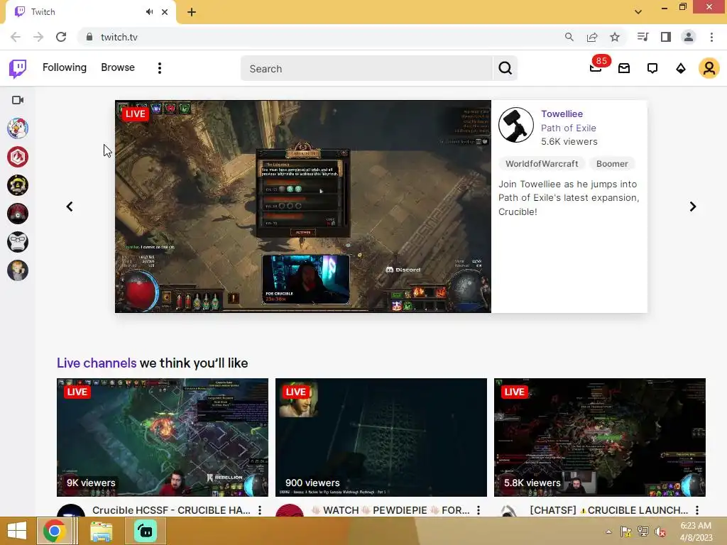
Task: Click Towelliee's hammer profile picture
Action: coord(516,125)
